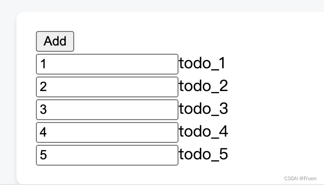The height and width of the screenshot is (185, 324).
Task: Focus the input field containing 1
Action: point(107,64)
